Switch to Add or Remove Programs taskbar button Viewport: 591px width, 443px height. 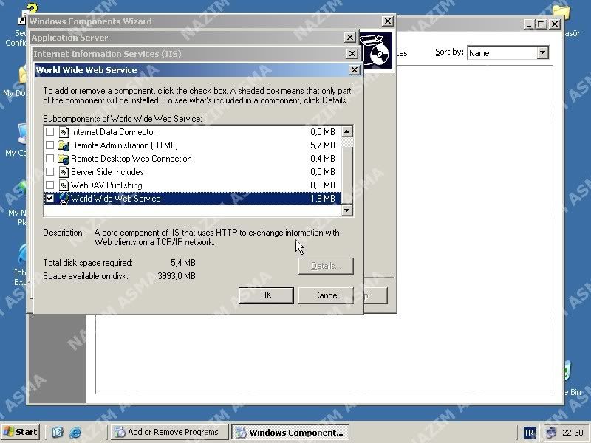[170, 432]
